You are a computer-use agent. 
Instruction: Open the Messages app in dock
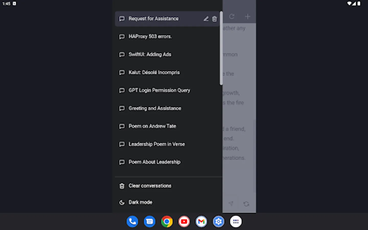tap(149, 222)
